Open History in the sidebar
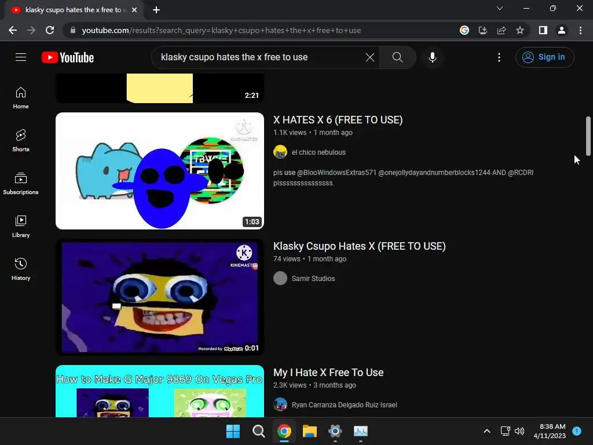Screen dimensions: 593x445 point(21,269)
